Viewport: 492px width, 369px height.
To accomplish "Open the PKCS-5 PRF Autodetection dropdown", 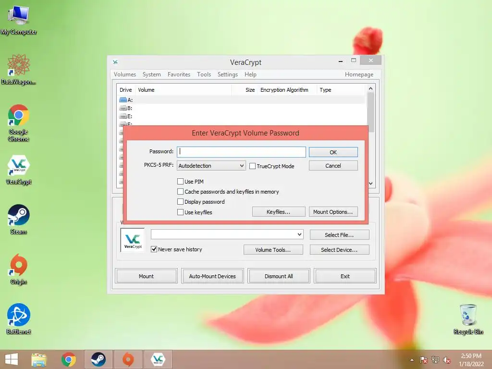I will click(x=211, y=166).
